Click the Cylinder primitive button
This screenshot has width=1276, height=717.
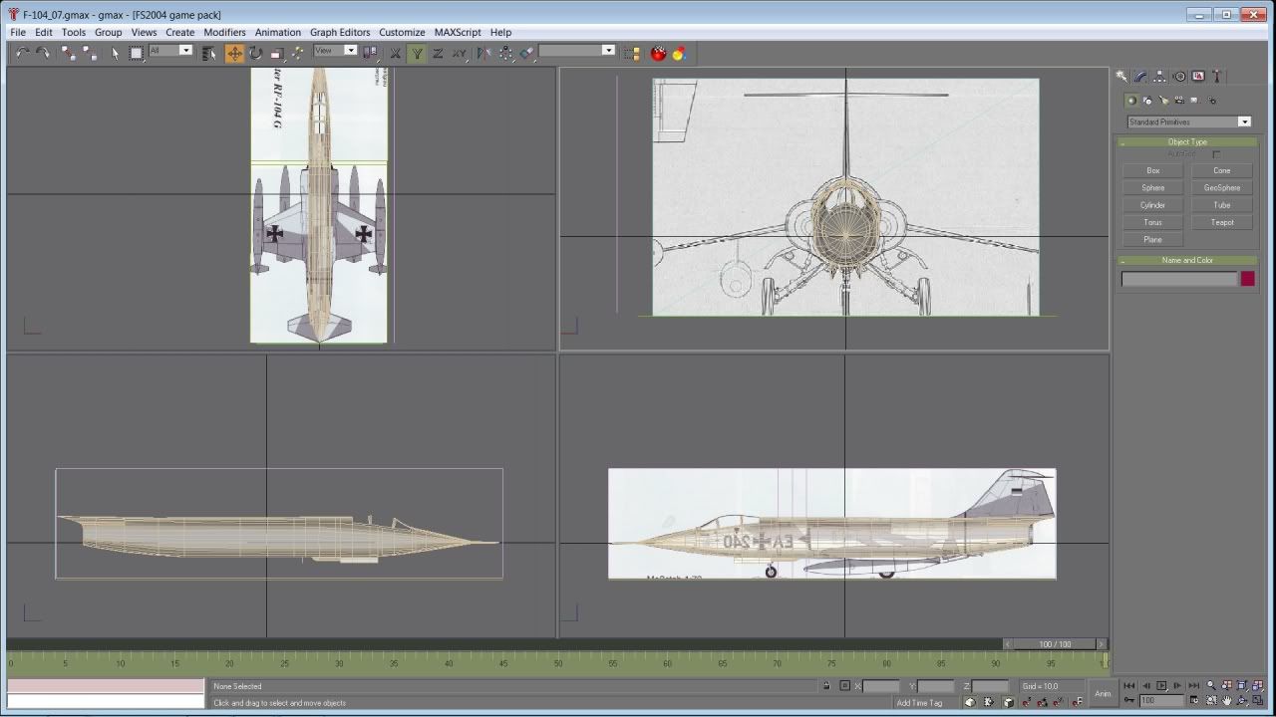click(1153, 205)
